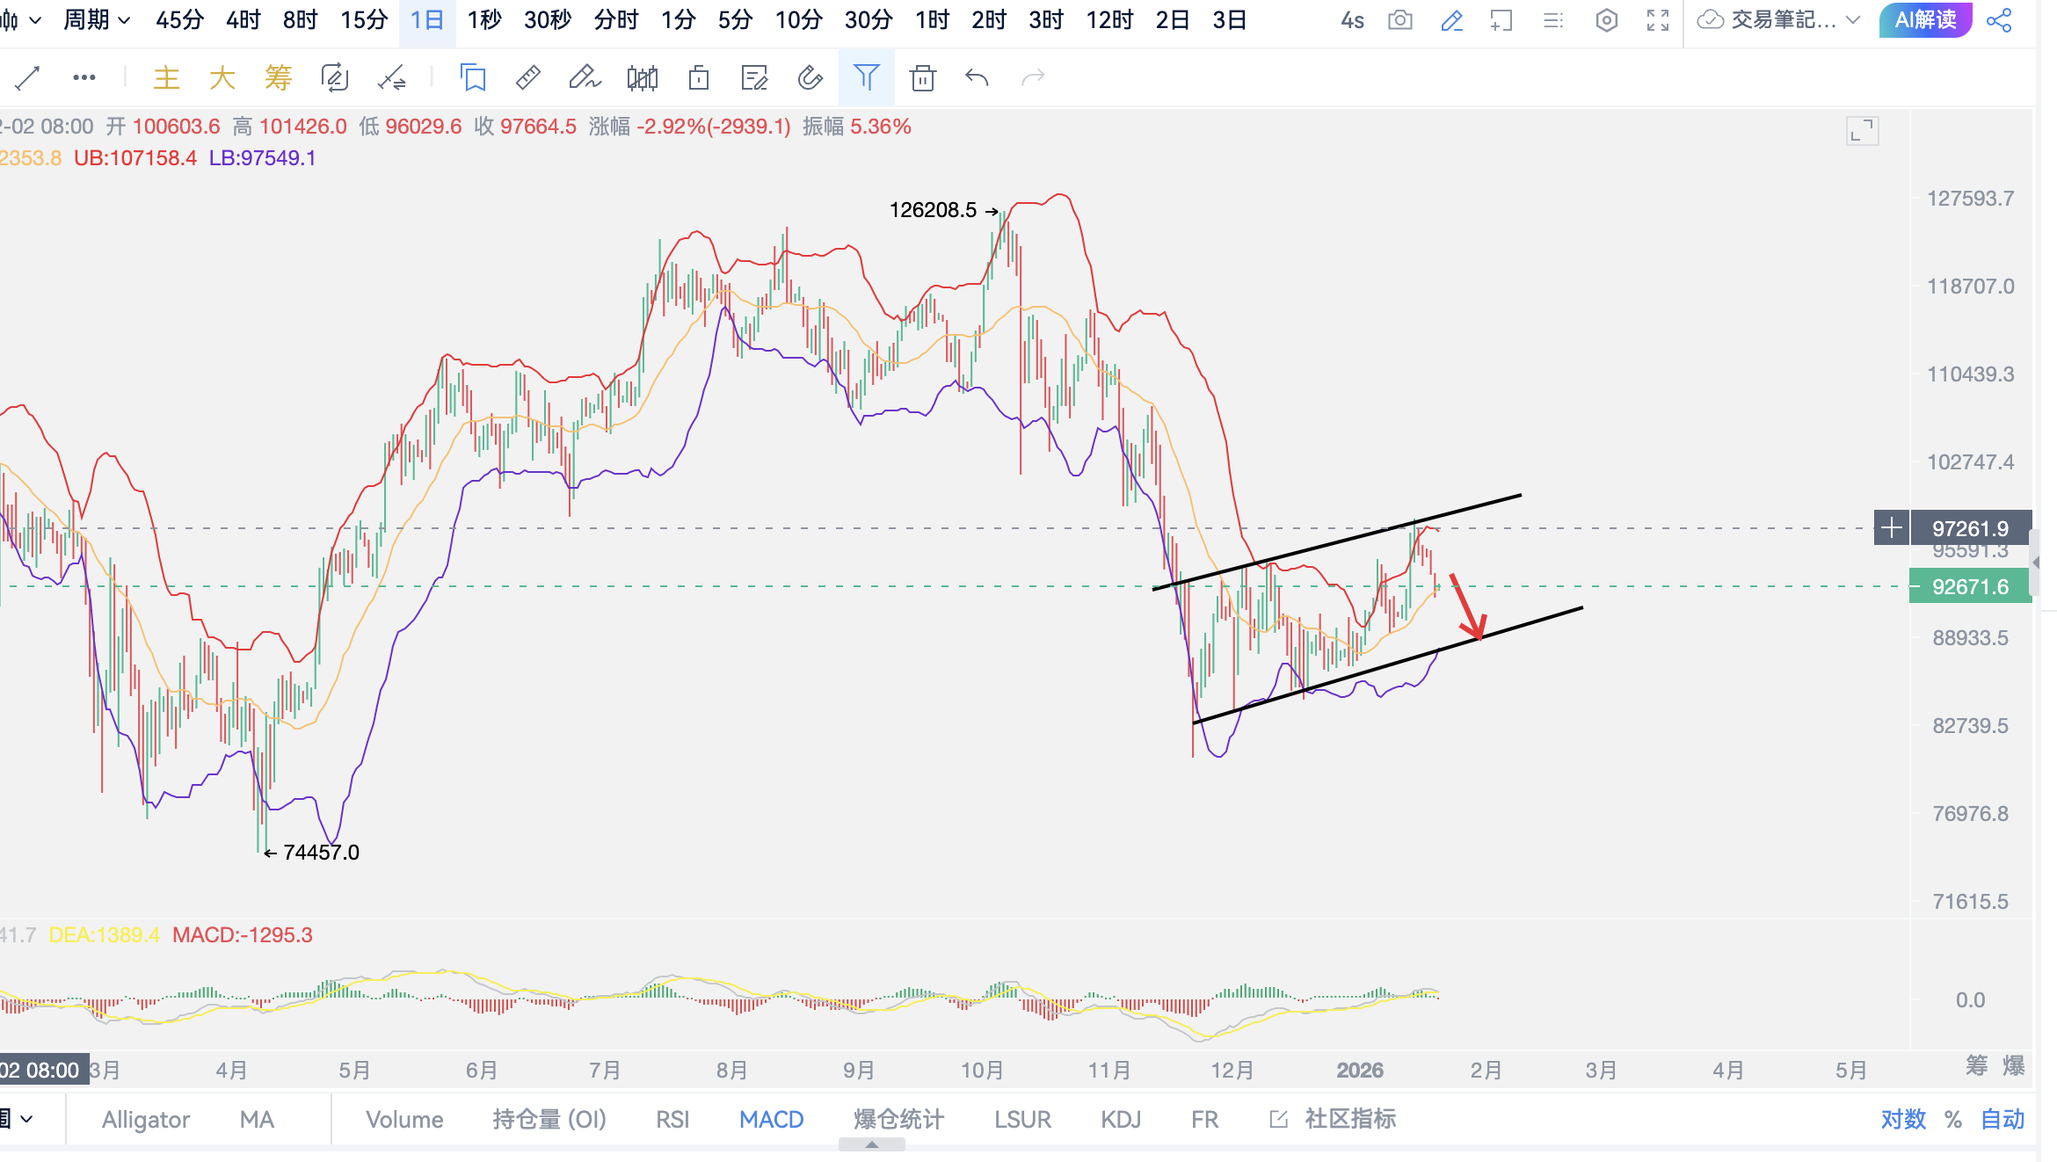Expand the indicator panel collapse arrow
The height and width of the screenshot is (1162, 2057).
[871, 1144]
